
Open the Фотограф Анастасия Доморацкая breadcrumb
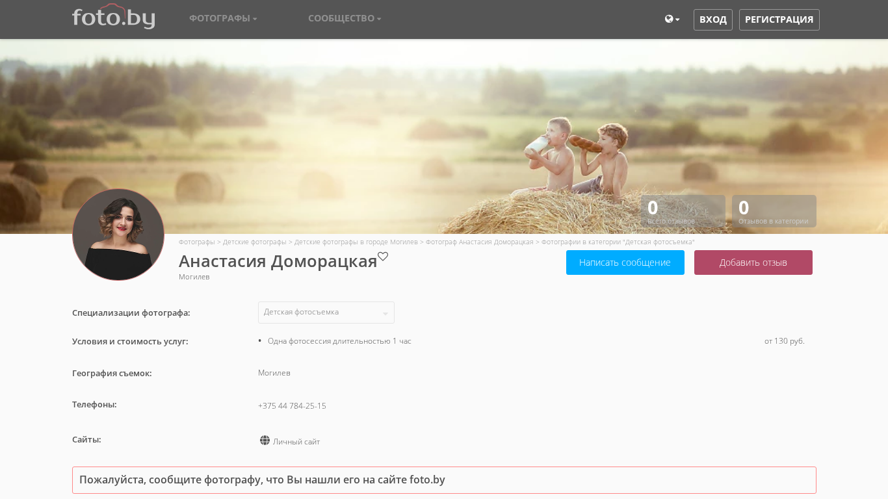click(479, 242)
